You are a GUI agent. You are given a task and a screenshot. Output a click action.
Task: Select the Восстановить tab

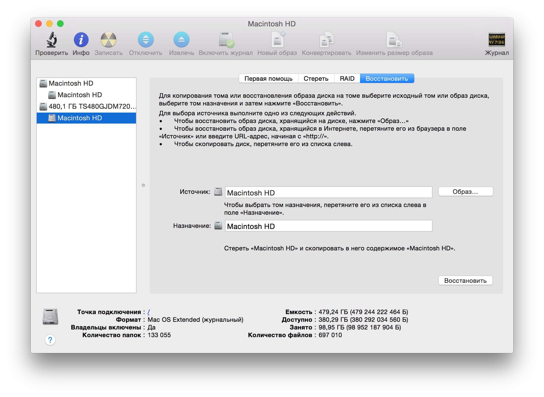(x=387, y=79)
